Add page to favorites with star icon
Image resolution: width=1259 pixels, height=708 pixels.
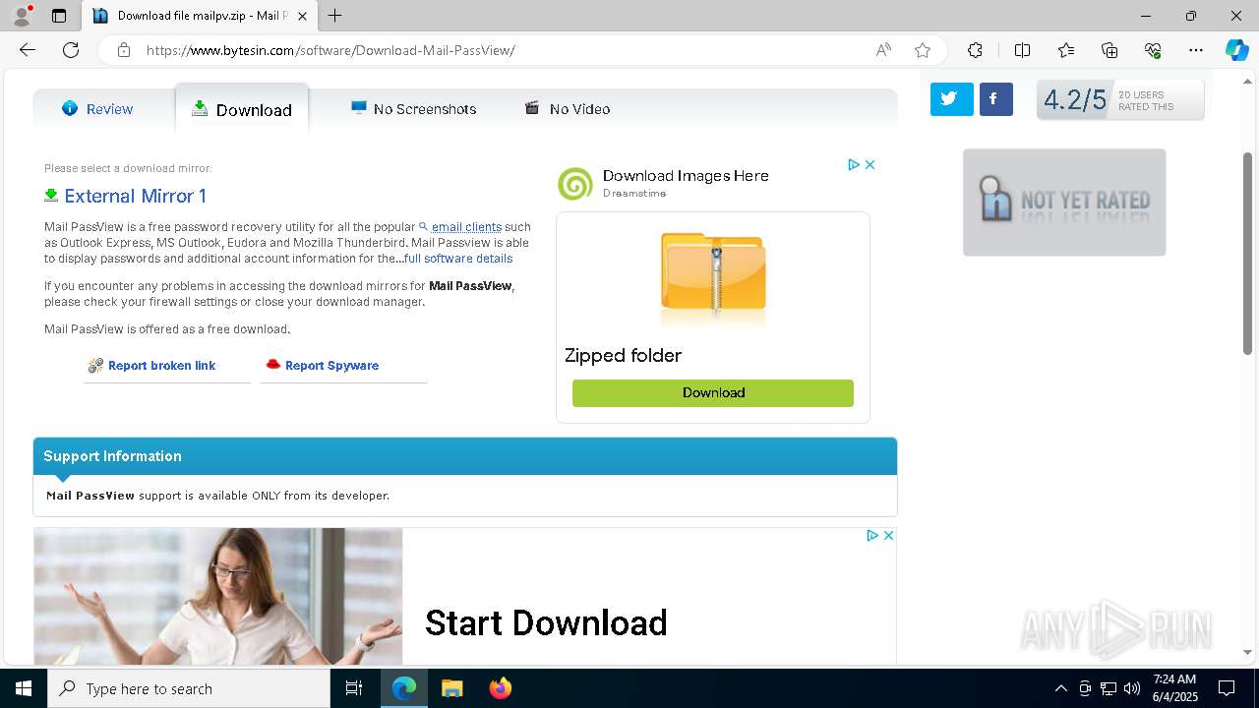tap(923, 50)
